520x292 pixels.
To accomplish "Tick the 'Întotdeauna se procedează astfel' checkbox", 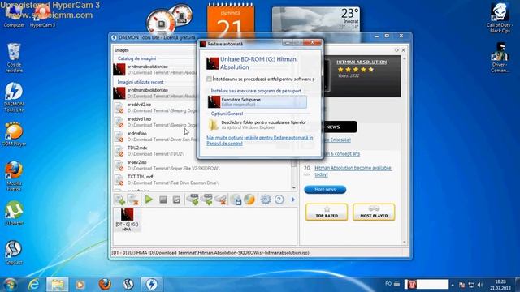I will pyautogui.click(x=209, y=79).
